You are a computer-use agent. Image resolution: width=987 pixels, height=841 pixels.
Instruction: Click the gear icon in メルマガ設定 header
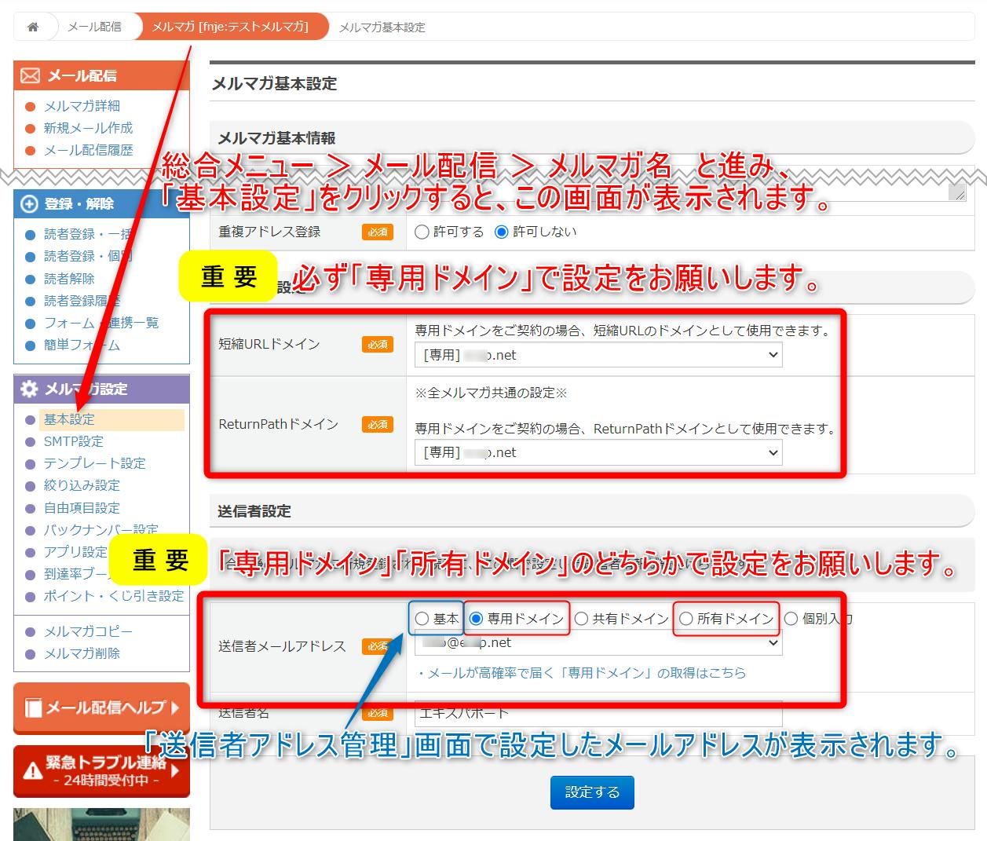[29, 389]
